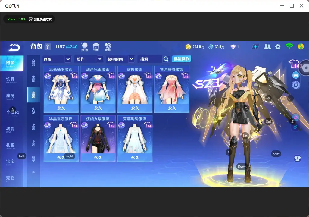Select the 鞋子 sub-category tab
309x217 pixels.
coord(33,159)
